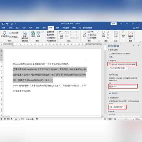Click the More users (更多用户...) link

click(114, 93)
